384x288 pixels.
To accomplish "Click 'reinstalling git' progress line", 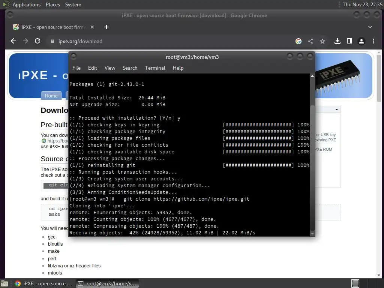I will (189, 165).
